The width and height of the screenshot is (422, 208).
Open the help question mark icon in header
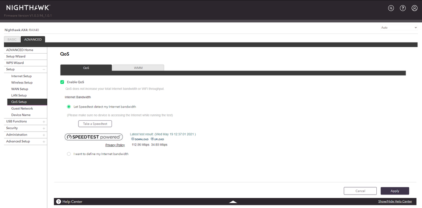coord(403,8)
